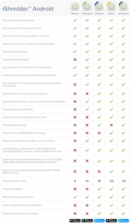Open Google Play button under Standard column
Screen dimensions: 130x224
click(x=75, y=221)
